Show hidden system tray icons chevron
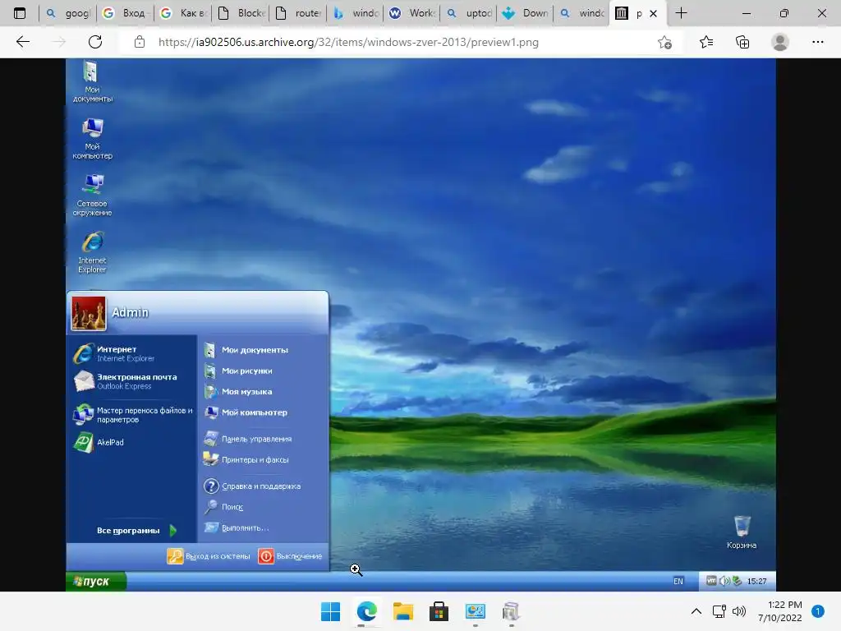This screenshot has width=841, height=631. pyautogui.click(x=696, y=611)
